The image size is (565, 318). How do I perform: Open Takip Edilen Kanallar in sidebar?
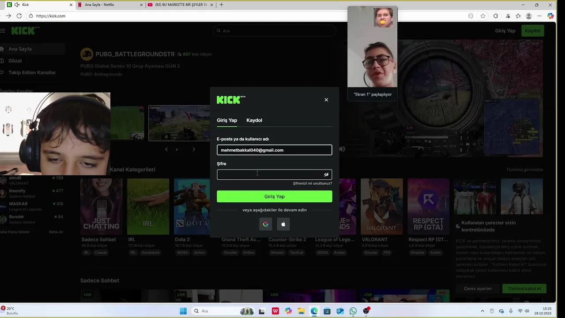[32, 72]
